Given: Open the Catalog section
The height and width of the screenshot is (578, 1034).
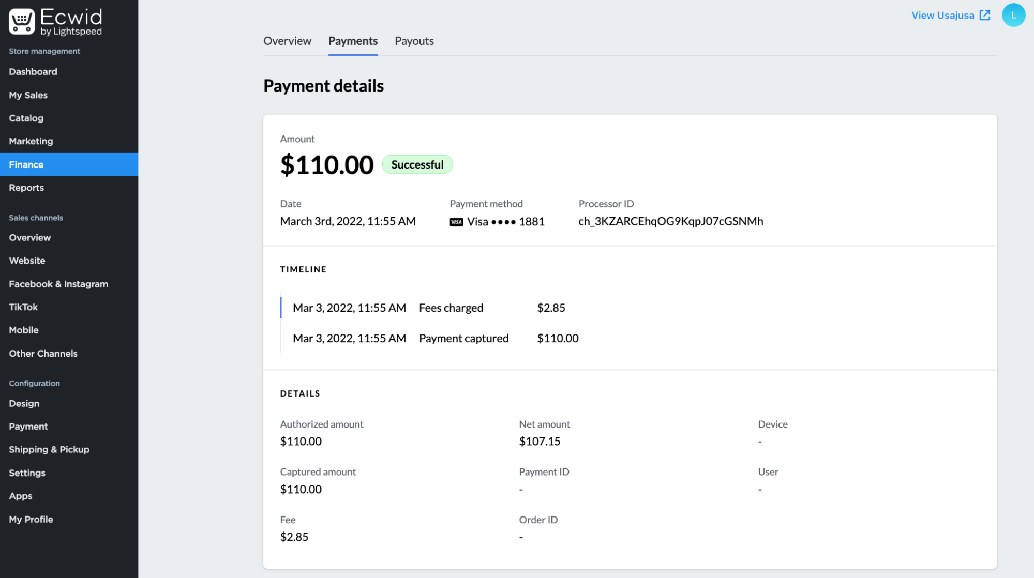Looking at the screenshot, I should tap(26, 118).
